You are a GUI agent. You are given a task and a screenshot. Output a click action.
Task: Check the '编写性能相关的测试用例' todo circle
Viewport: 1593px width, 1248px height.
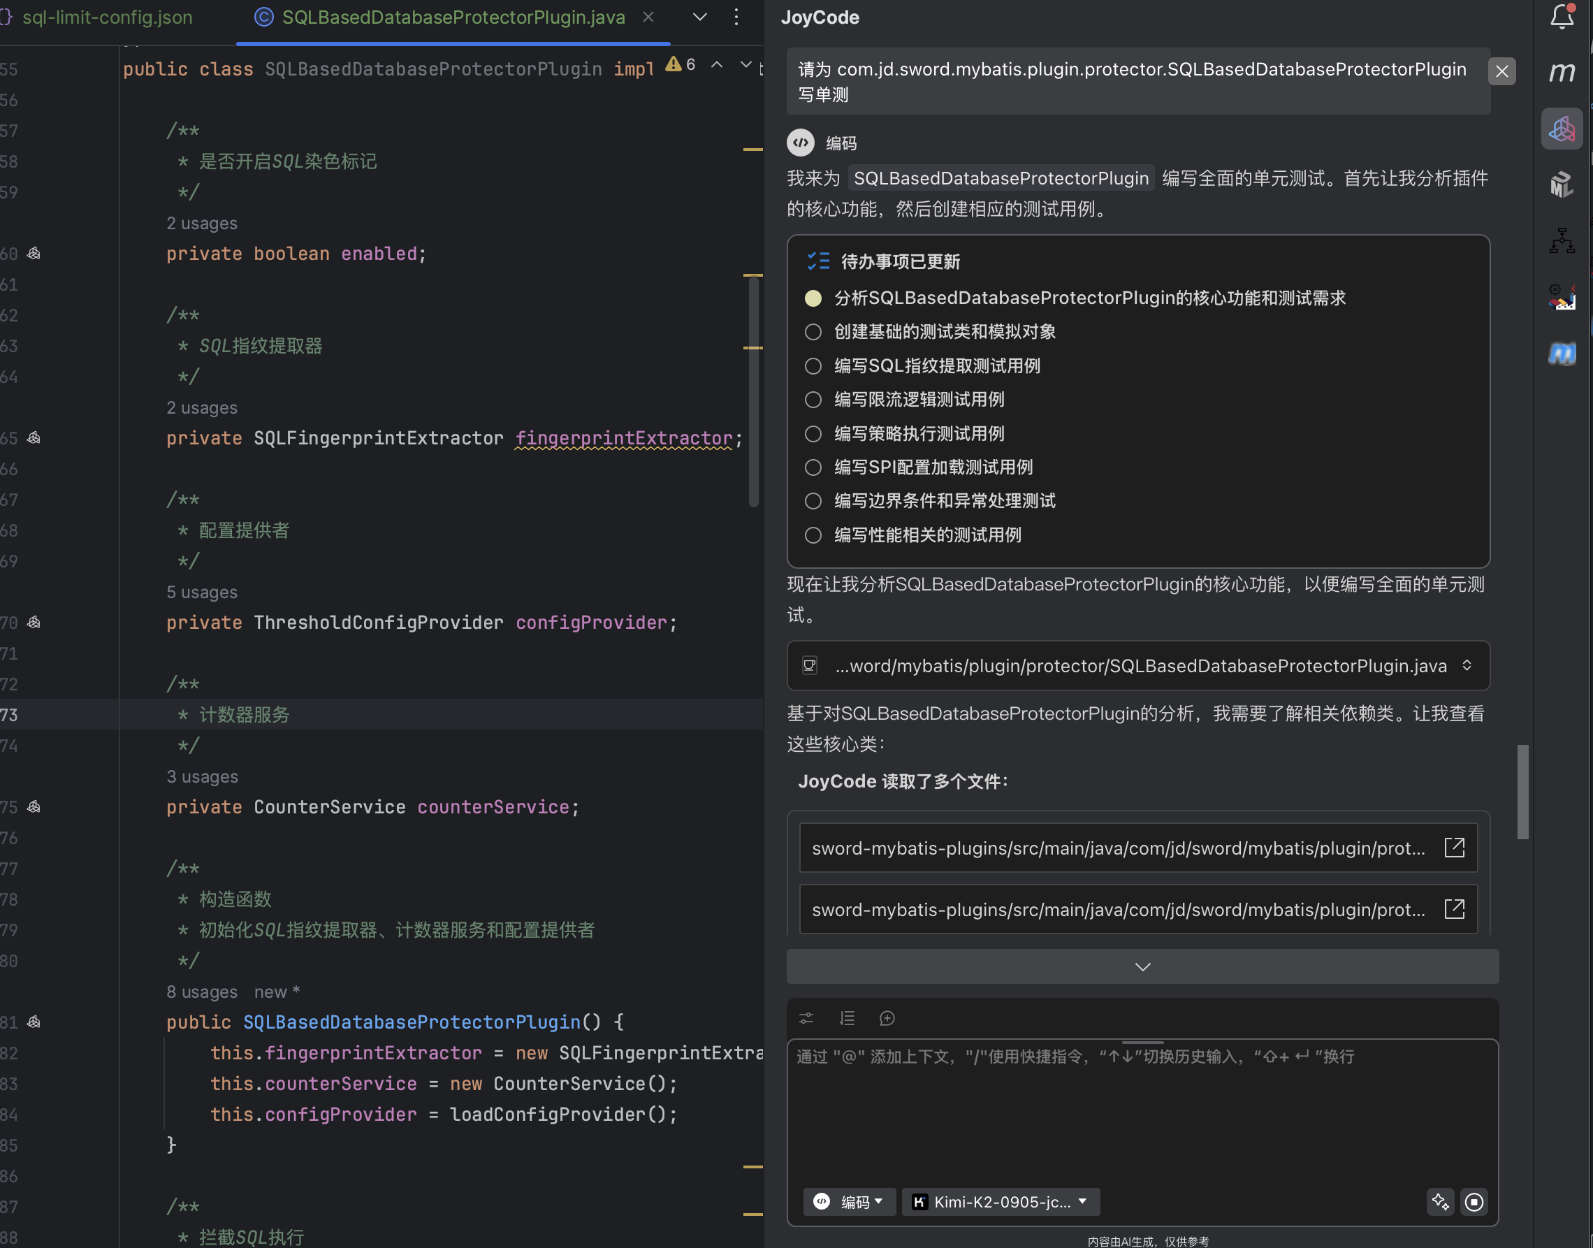[x=813, y=535]
